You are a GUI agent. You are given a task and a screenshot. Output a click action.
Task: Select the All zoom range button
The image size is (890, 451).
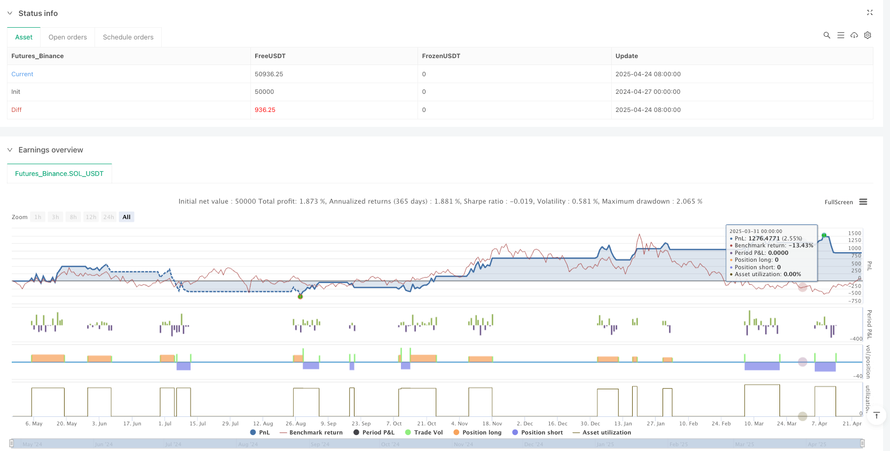[127, 217]
